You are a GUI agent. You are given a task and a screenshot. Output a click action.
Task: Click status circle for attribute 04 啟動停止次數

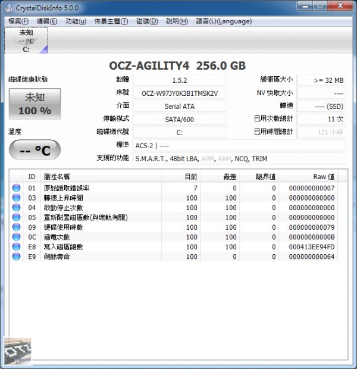[x=16, y=208]
